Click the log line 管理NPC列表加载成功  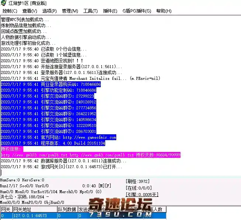[25, 19]
